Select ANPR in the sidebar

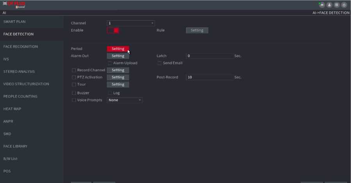(9, 121)
